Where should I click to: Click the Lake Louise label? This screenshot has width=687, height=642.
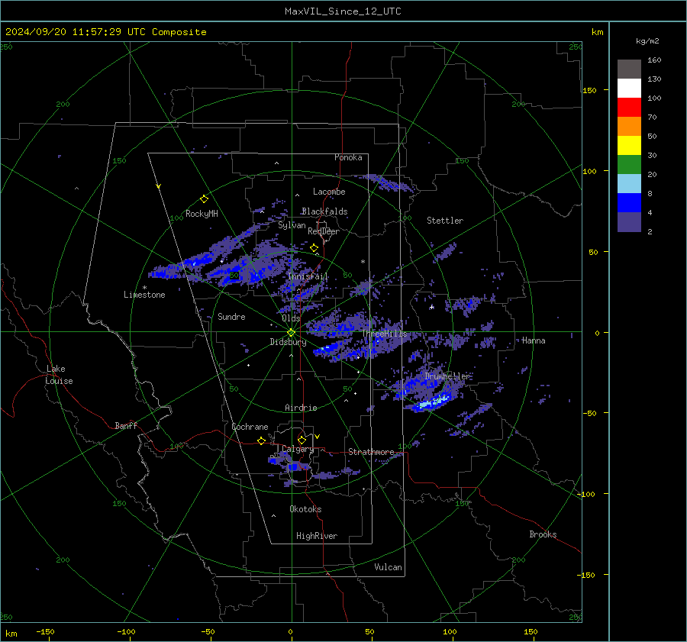59,375
